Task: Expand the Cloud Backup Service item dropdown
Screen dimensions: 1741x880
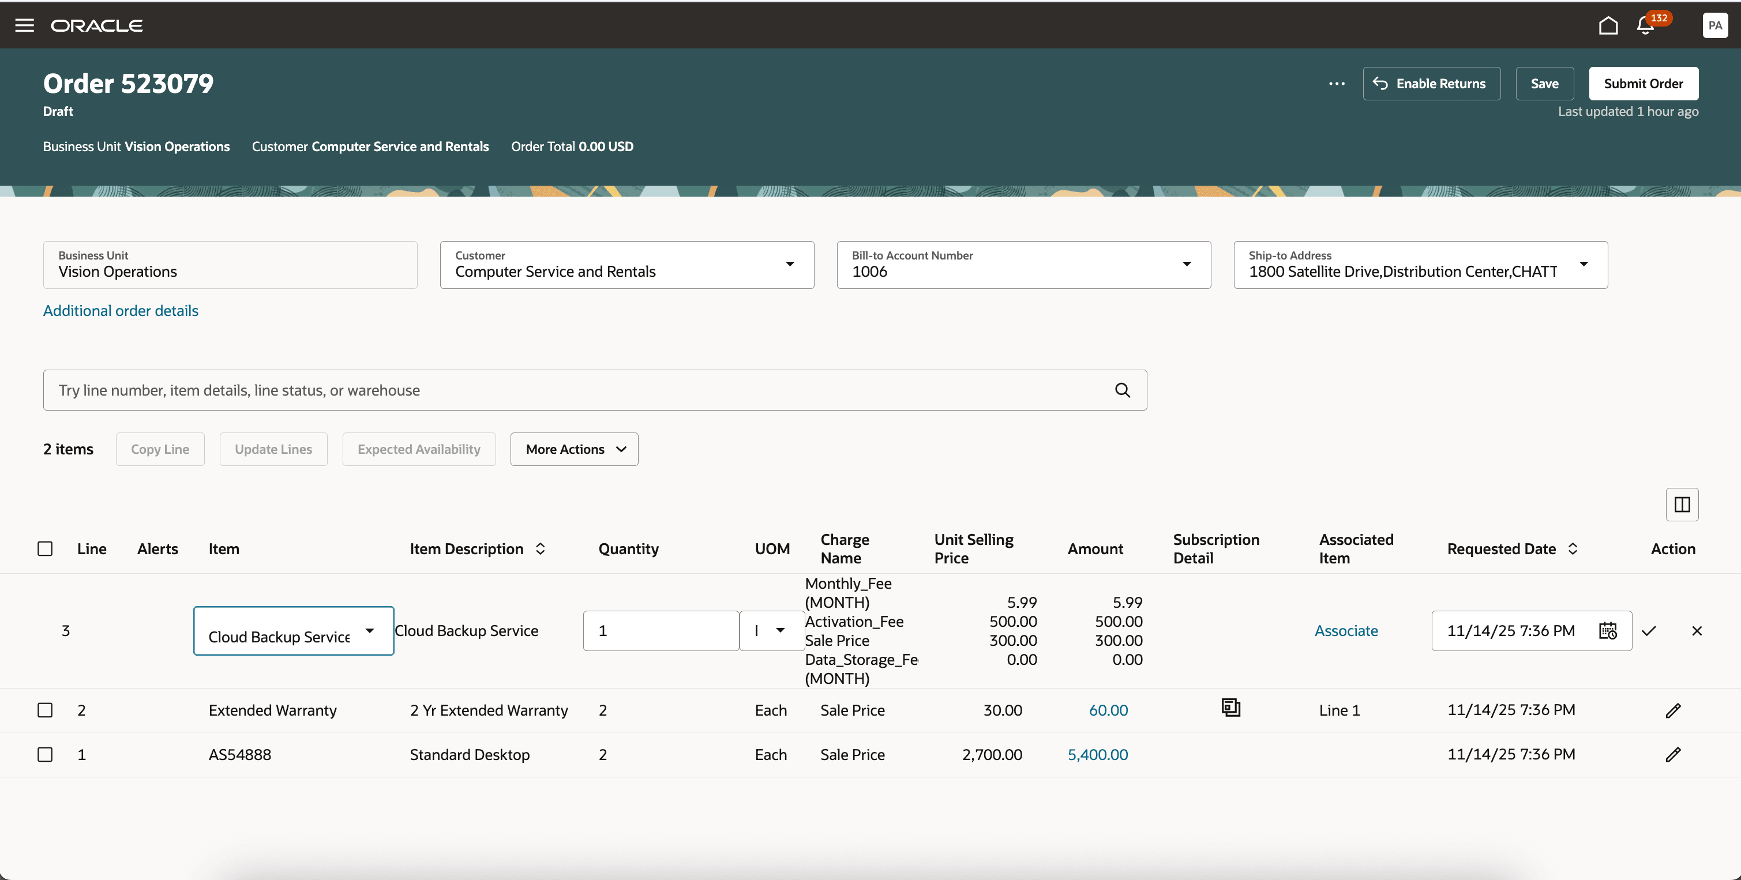Action: [370, 631]
